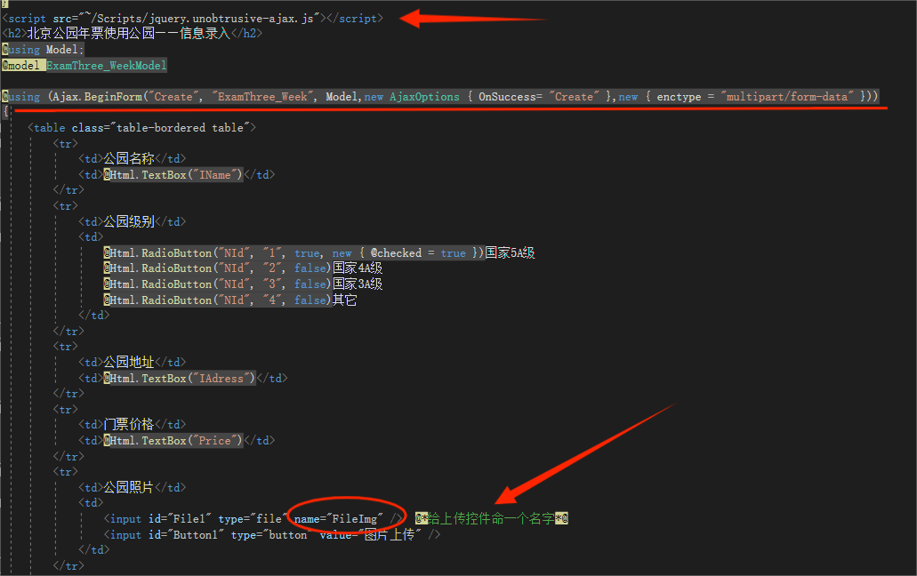Click the @Html.TextBox("IAdress") expression

click(180, 378)
